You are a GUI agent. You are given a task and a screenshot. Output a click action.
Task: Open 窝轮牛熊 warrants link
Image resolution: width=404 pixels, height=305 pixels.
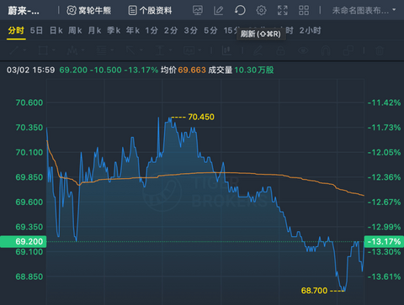click(x=89, y=11)
